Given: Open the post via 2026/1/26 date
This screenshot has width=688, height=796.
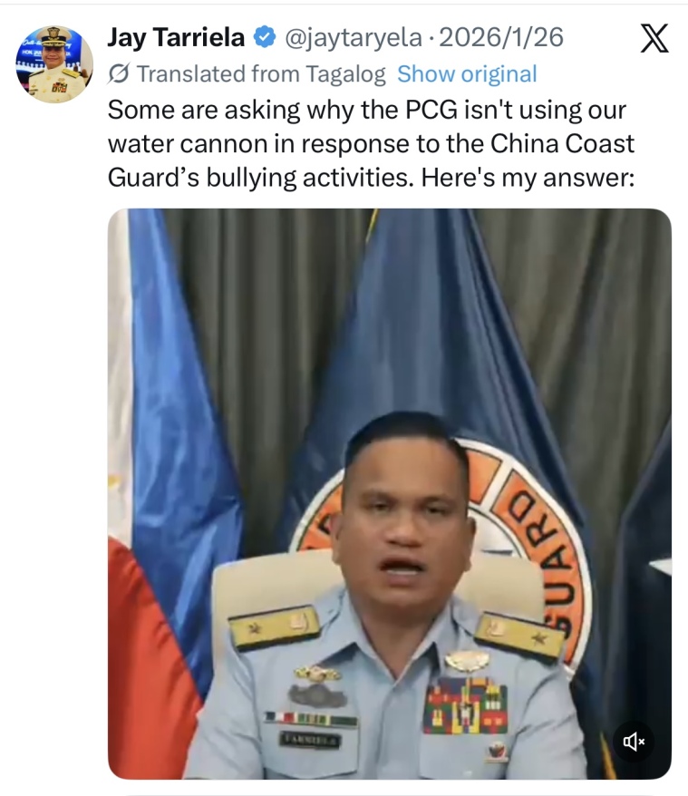Looking at the screenshot, I should (501, 37).
